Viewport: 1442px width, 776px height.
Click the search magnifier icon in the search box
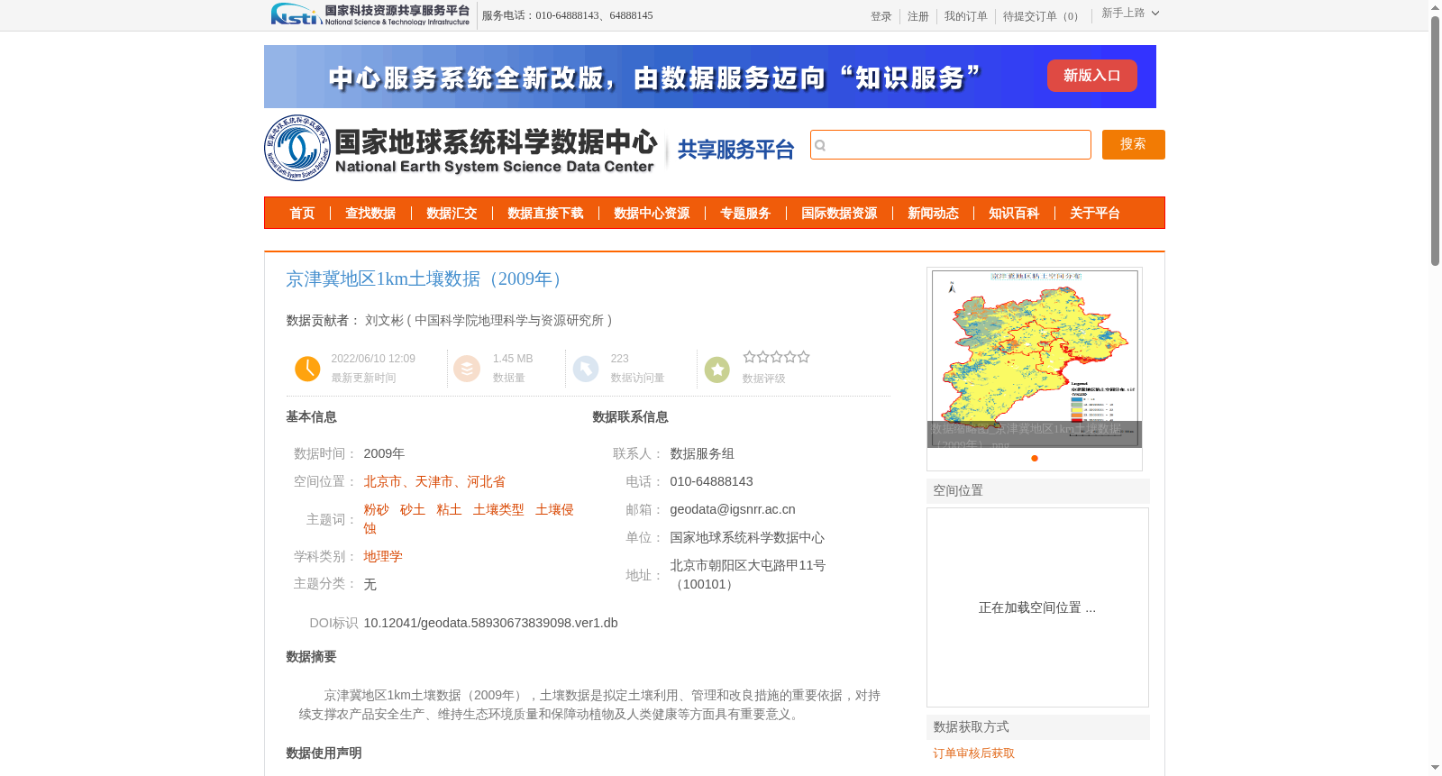coord(820,145)
